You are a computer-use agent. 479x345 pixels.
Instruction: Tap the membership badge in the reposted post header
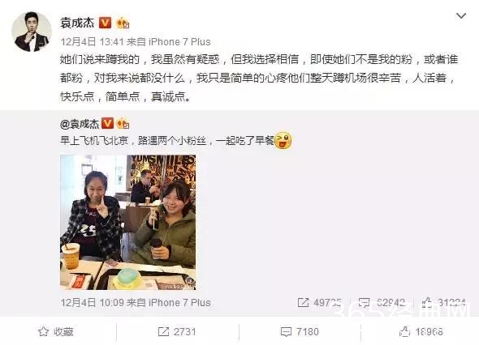(x=123, y=123)
